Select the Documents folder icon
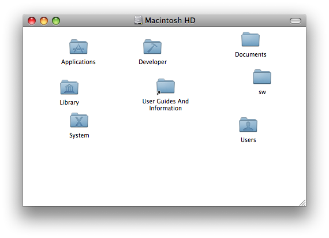This screenshot has width=329, height=238. point(251,39)
